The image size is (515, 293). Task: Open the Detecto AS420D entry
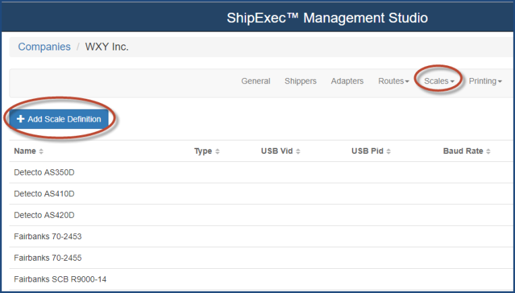tap(44, 215)
